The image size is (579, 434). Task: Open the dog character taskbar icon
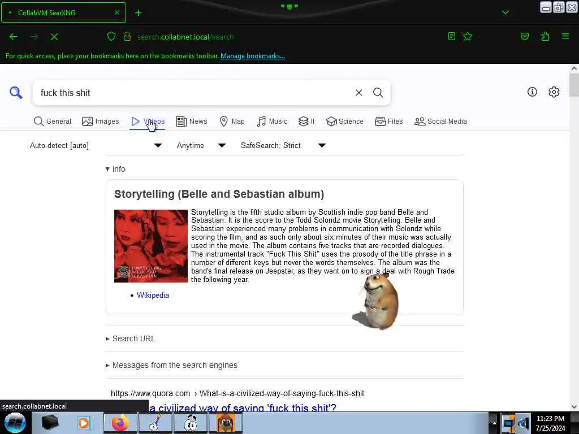(x=226, y=423)
